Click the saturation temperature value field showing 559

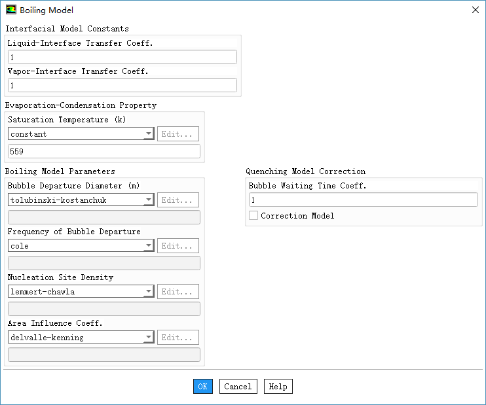104,152
